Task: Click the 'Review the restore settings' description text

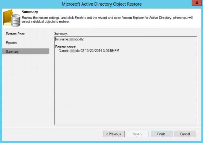Action: [107, 20]
